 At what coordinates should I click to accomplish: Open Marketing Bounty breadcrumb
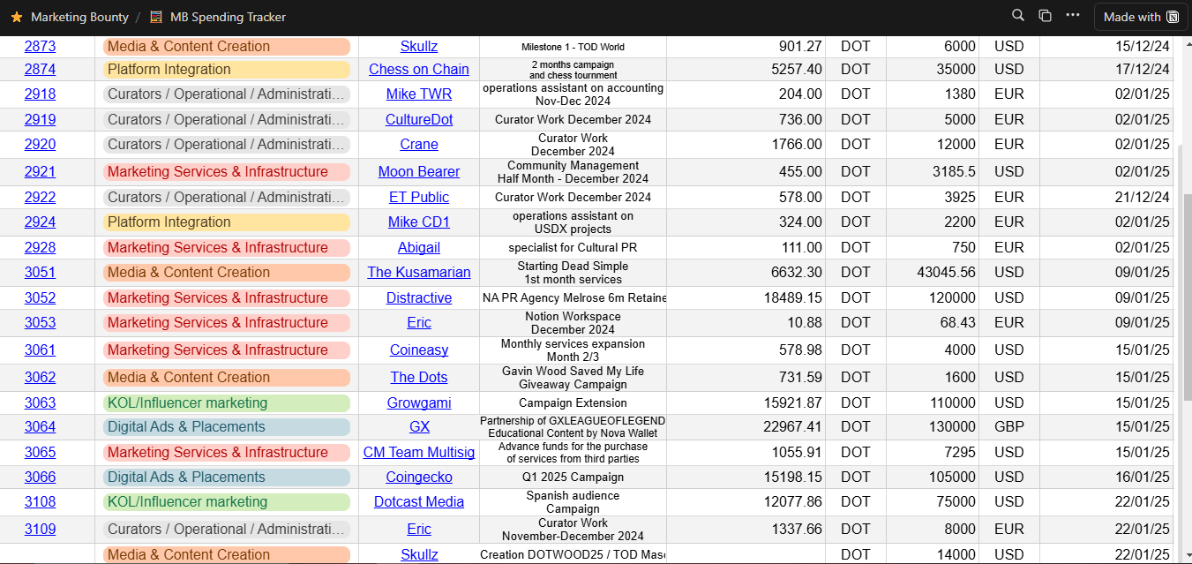(x=79, y=17)
